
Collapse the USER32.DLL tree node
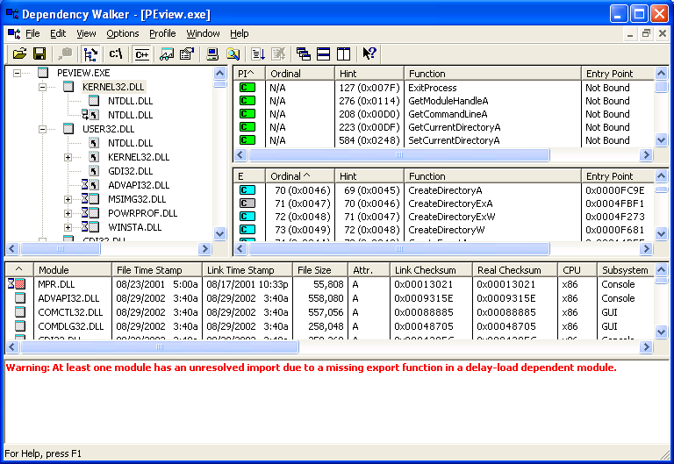(42, 129)
